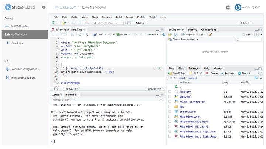Click the Feedback and Questions chat icon
Screen dimensions: 266x149
7,69
